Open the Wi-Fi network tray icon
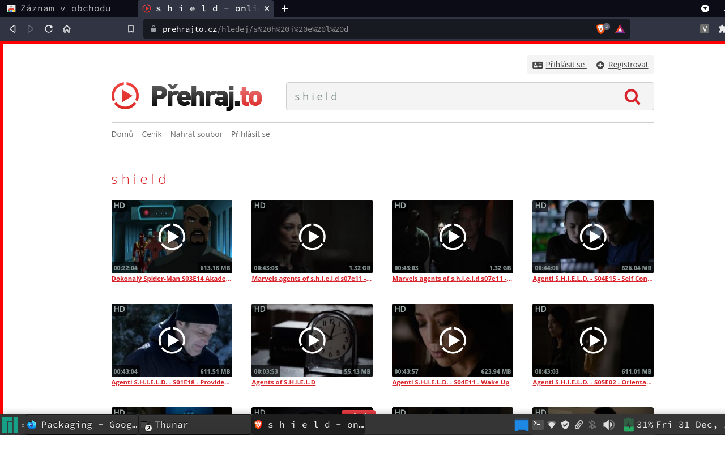The height and width of the screenshot is (453, 725). point(552,425)
